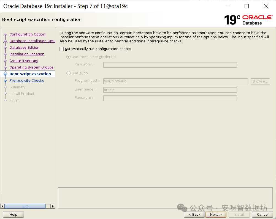276x219 pixels.
Task: Click the Summary step label
Action: coord(17,87)
